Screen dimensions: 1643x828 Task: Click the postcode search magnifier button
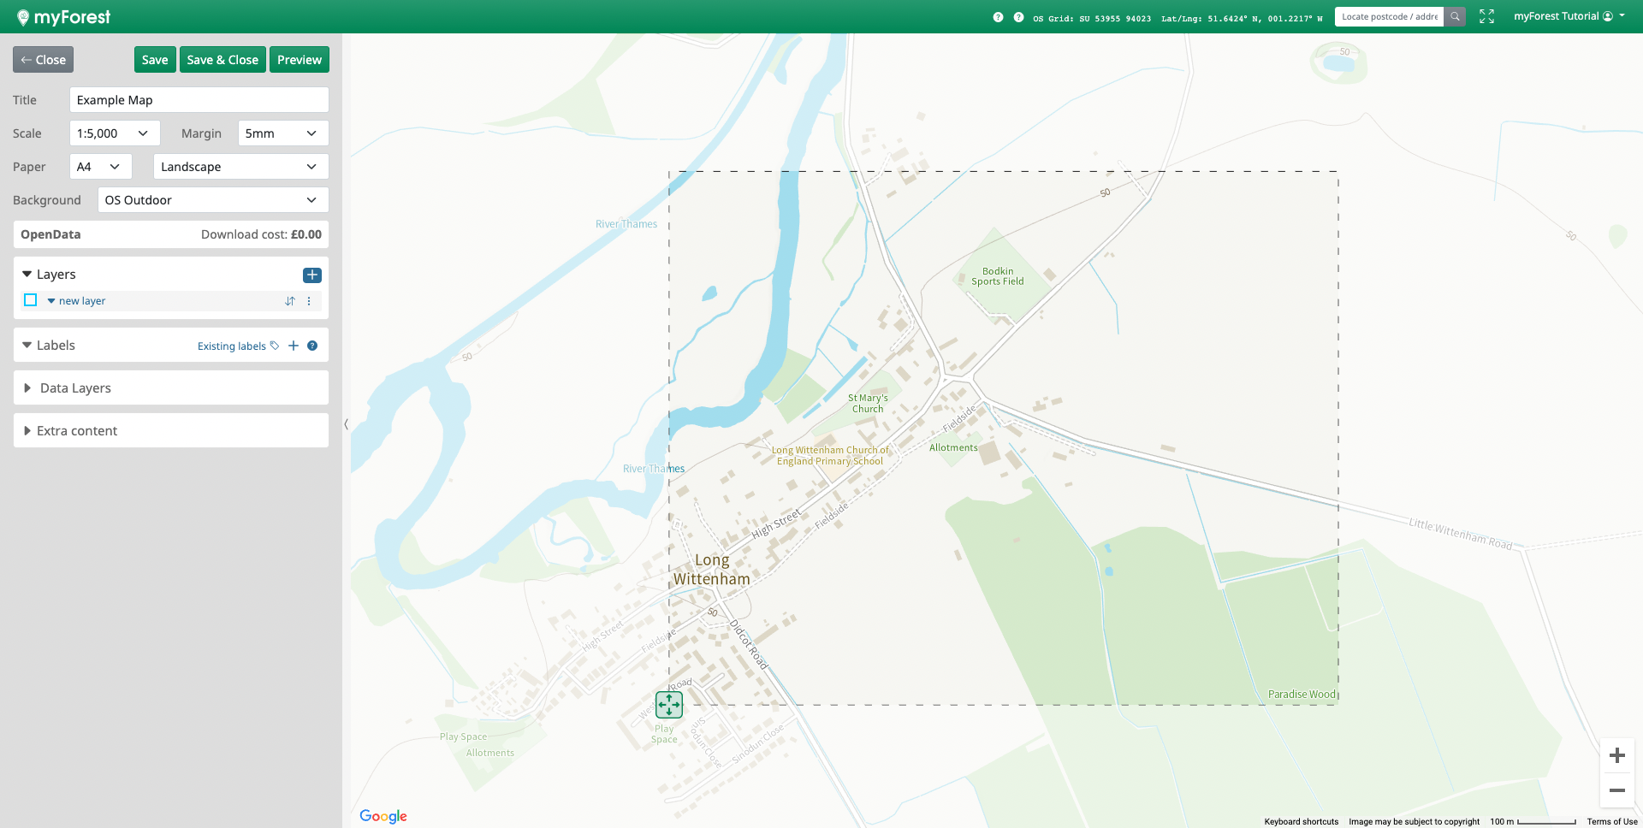1455,16
